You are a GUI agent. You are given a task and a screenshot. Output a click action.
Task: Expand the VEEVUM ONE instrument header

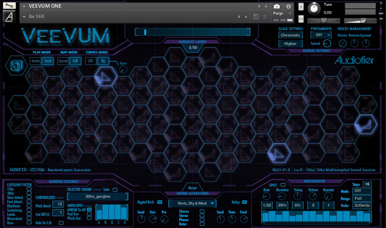[23, 5]
